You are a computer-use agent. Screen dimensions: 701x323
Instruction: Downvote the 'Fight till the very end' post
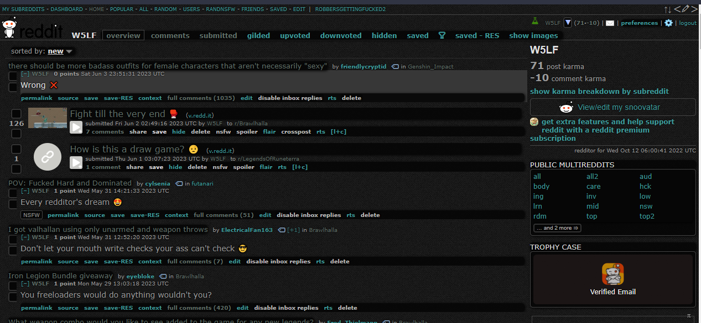point(16,134)
